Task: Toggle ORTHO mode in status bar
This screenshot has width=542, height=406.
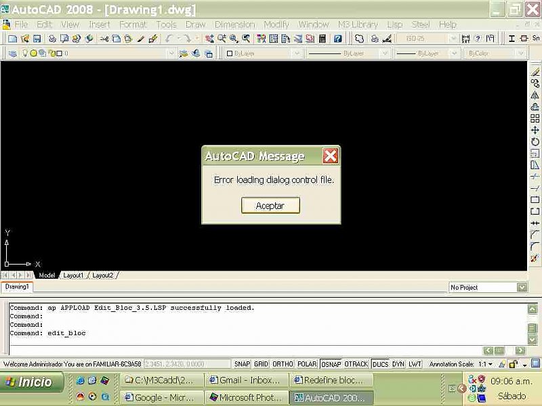Action: coord(283,364)
